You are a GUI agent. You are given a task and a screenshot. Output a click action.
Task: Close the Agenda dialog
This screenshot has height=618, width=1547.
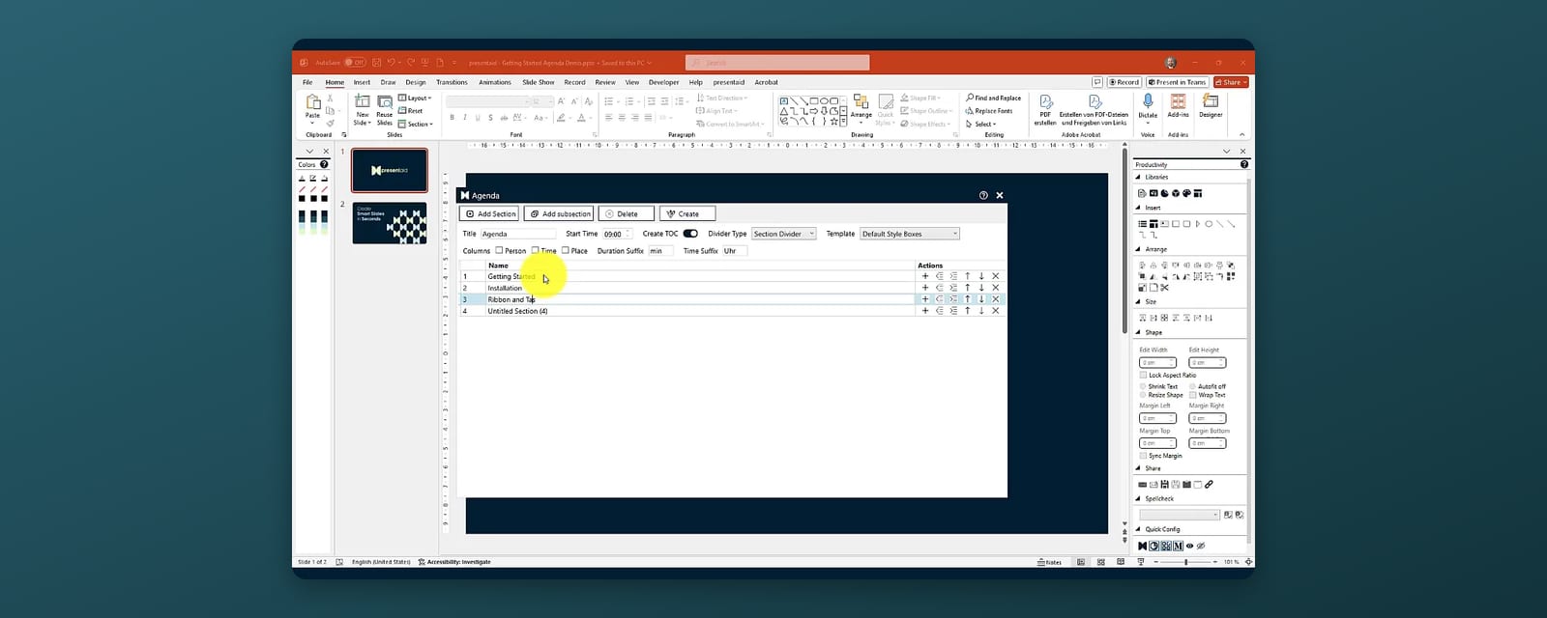tap(1000, 195)
